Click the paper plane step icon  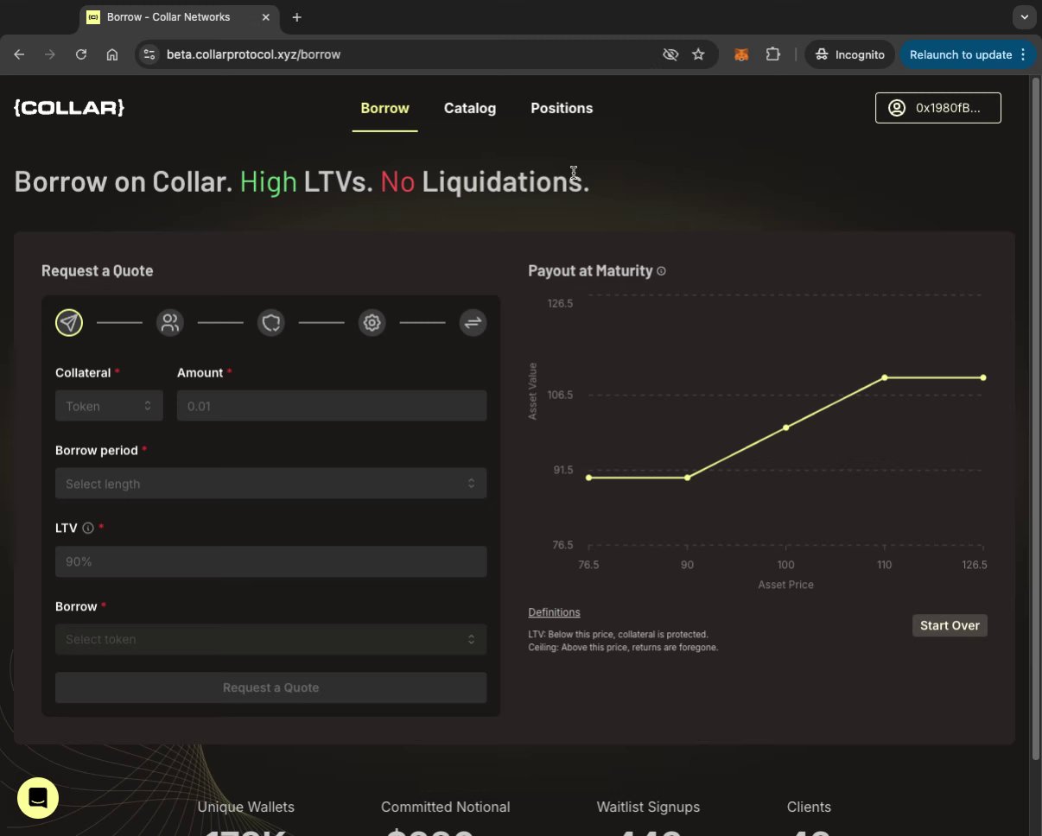[69, 323]
